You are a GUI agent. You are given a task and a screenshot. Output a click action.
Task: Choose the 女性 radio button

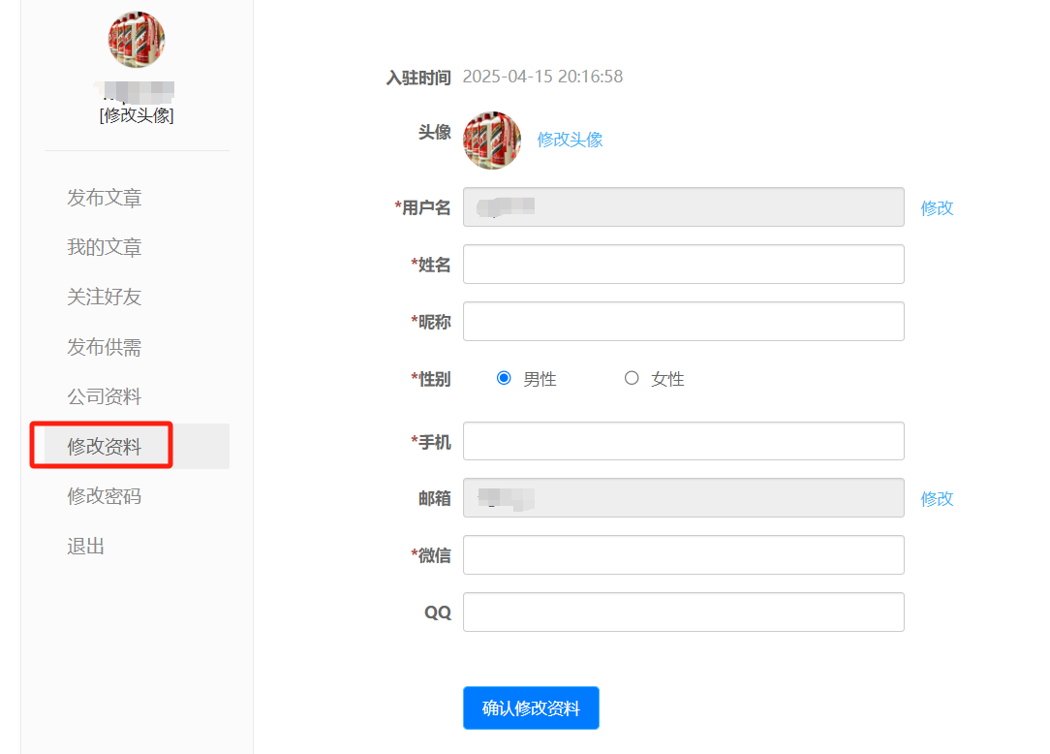click(x=632, y=378)
